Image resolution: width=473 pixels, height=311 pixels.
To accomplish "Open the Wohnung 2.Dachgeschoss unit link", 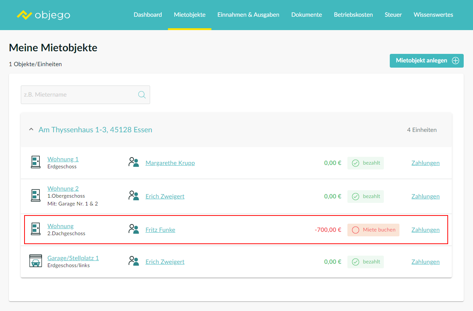I will tap(60, 226).
